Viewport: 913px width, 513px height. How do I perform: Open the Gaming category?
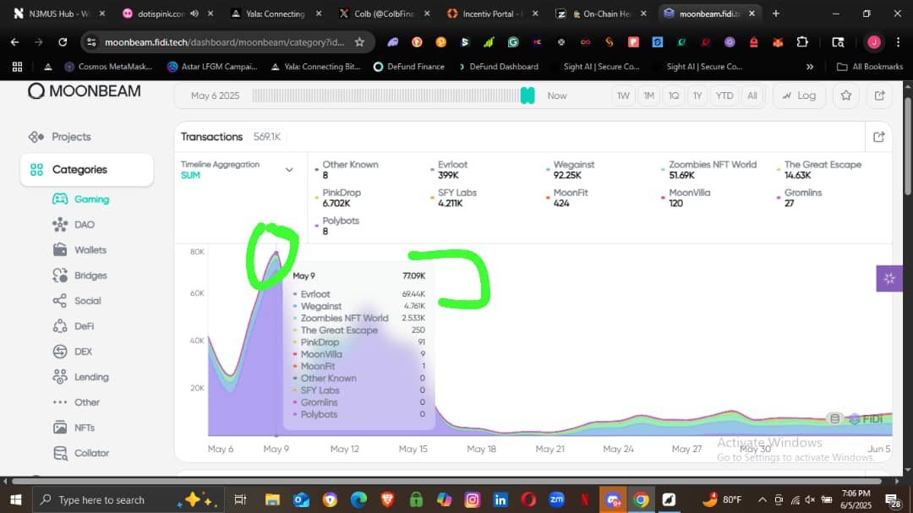click(81, 199)
